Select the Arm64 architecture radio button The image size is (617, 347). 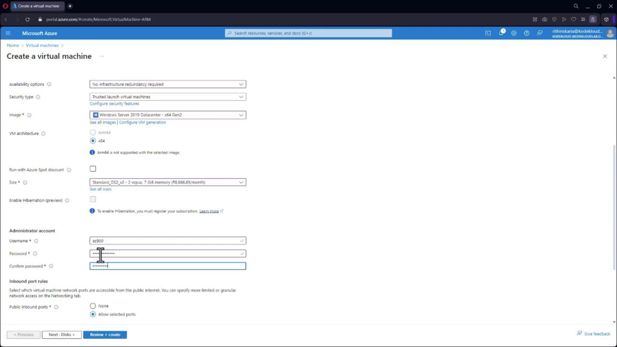[93, 132]
